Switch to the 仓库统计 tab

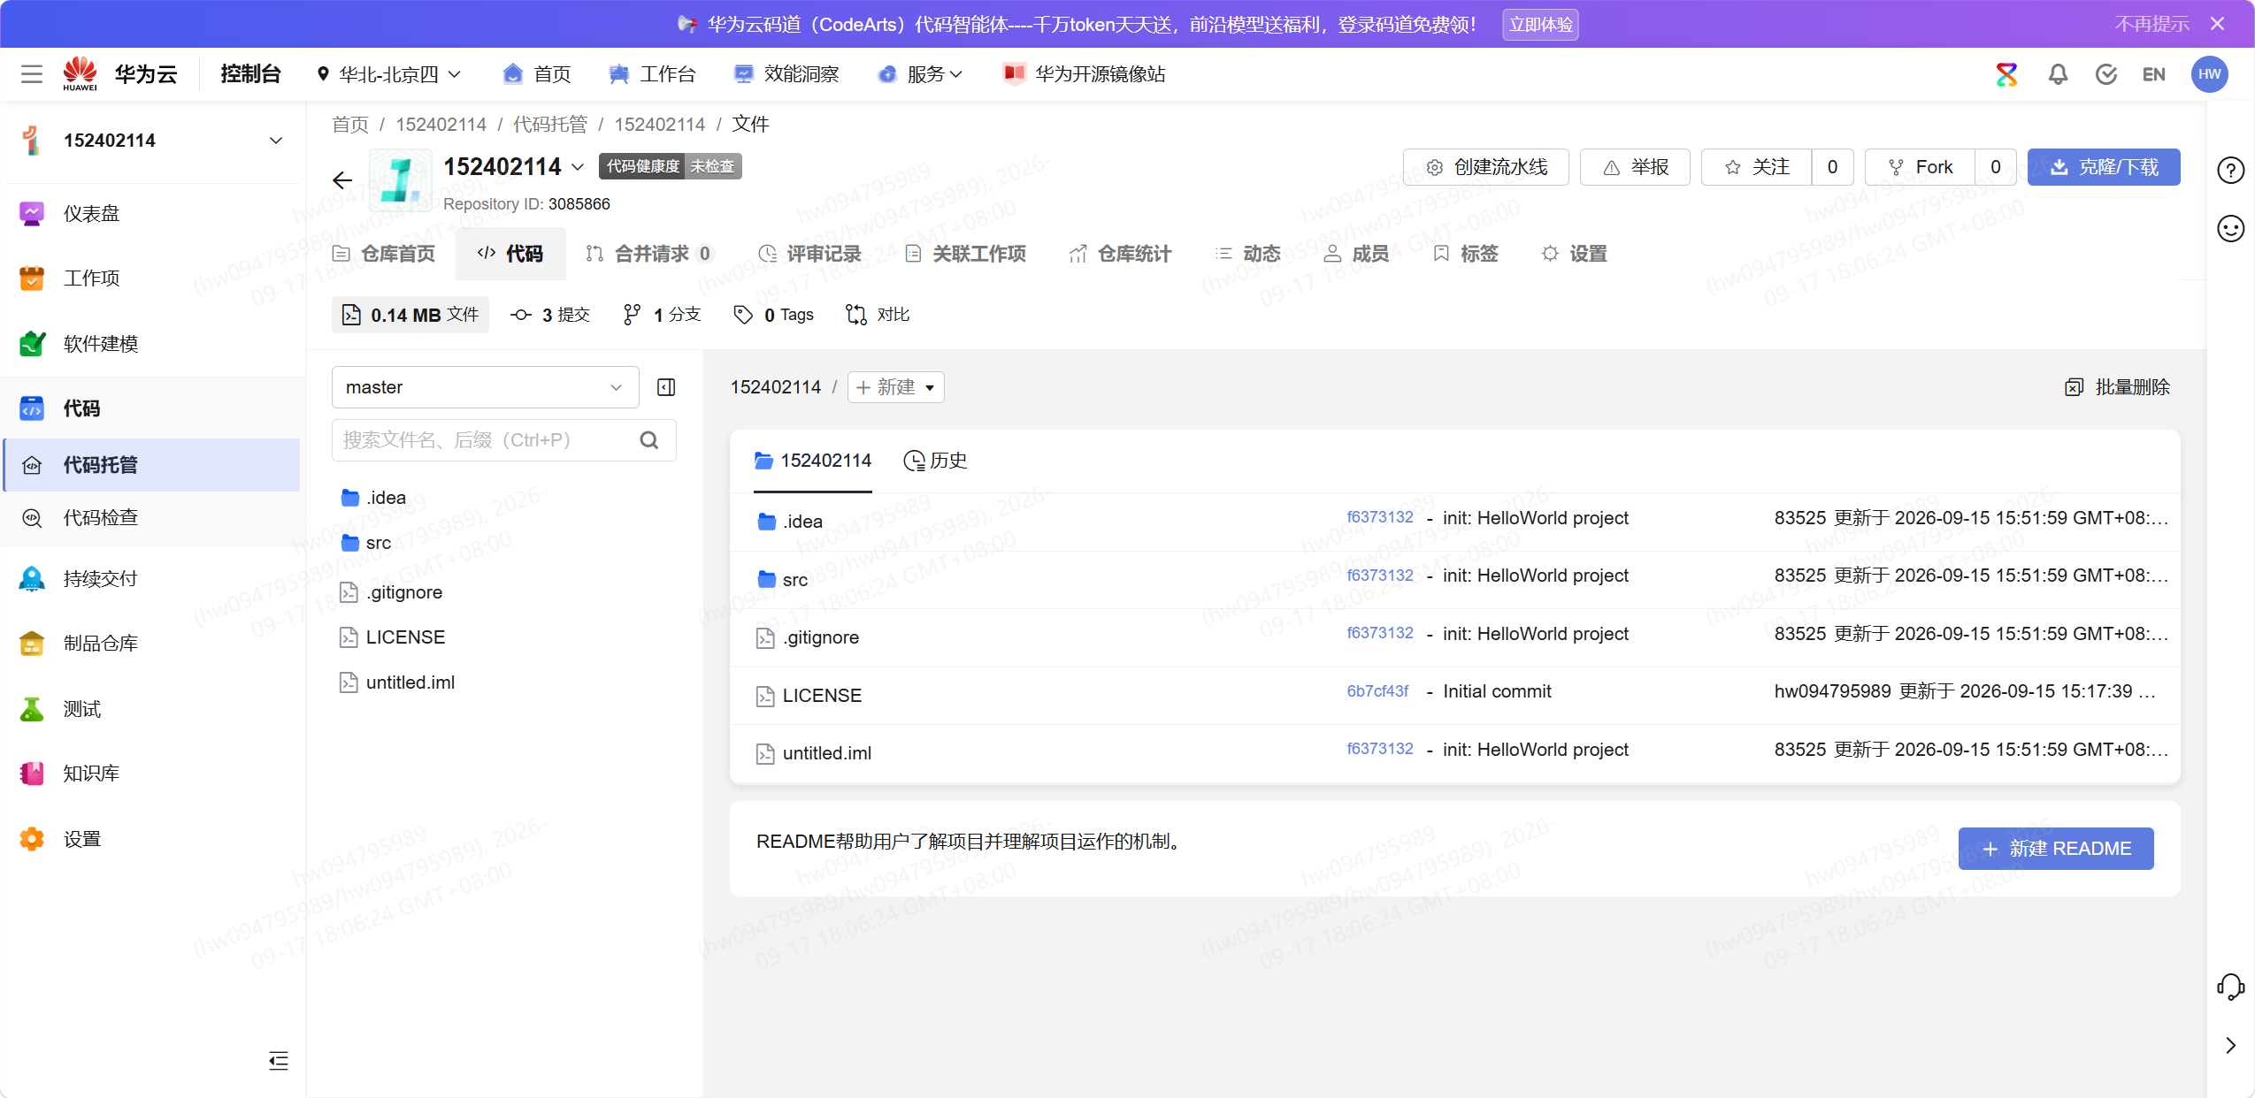(x=1120, y=254)
